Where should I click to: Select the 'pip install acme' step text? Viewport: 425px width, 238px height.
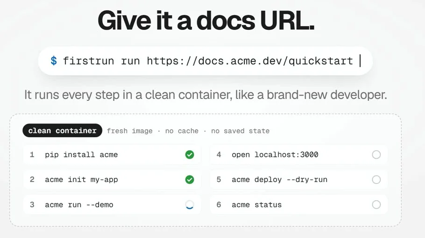click(x=81, y=154)
